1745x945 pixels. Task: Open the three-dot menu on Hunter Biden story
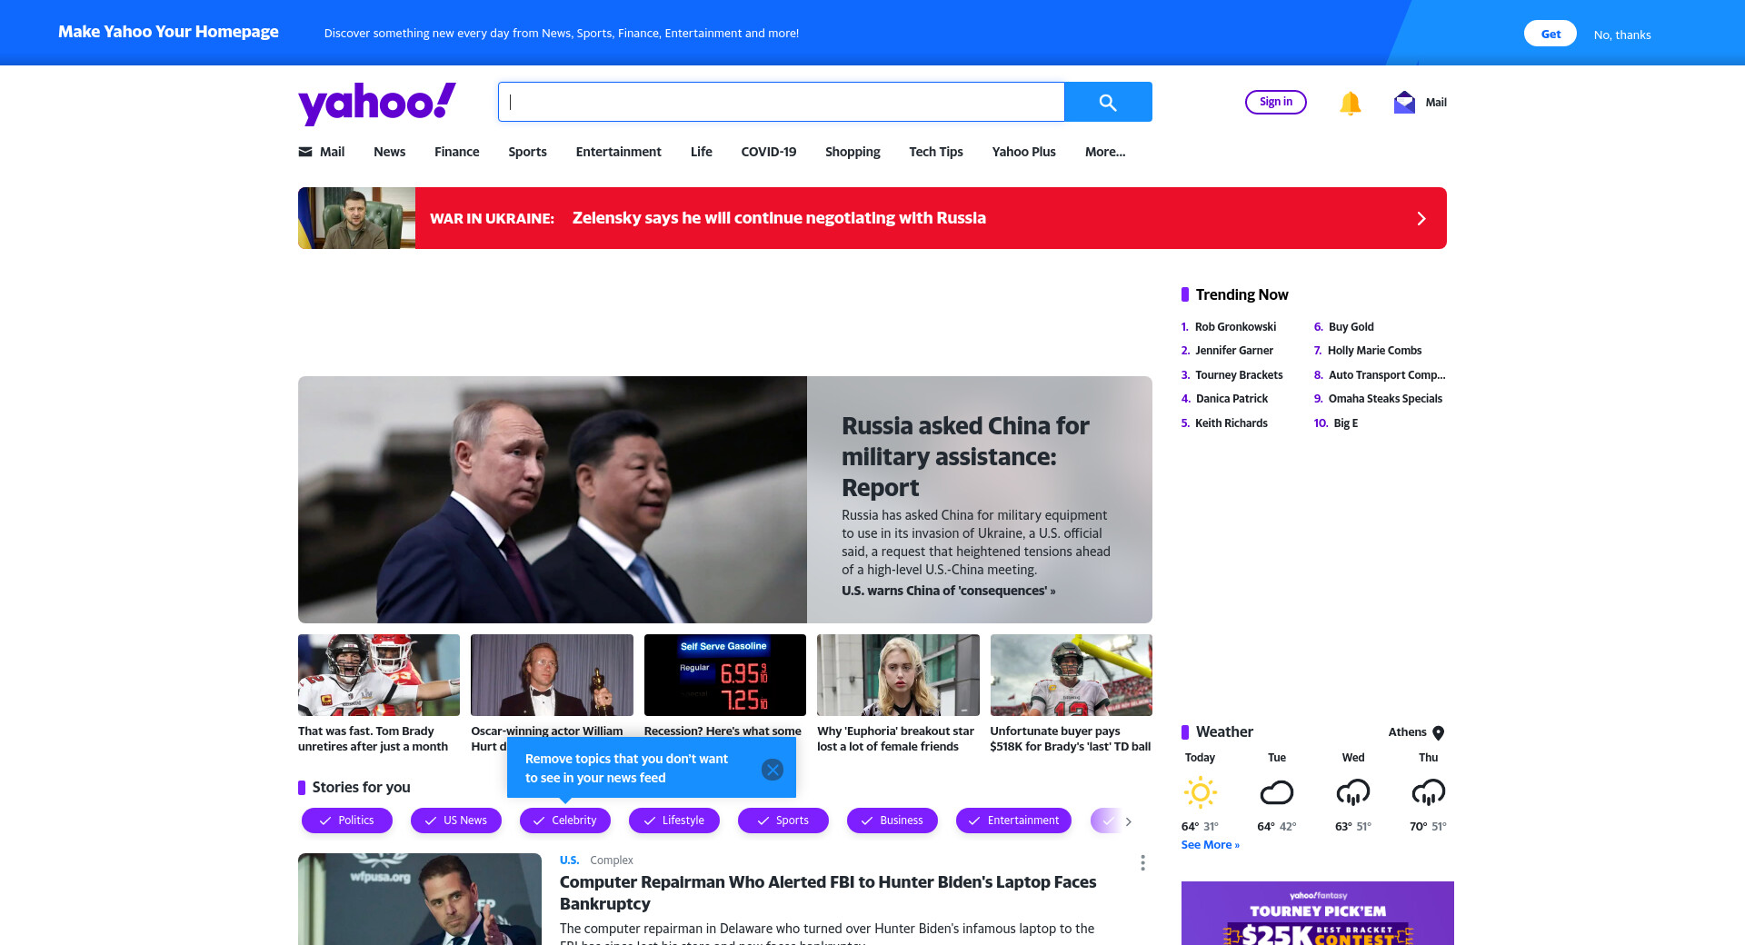[x=1142, y=862]
